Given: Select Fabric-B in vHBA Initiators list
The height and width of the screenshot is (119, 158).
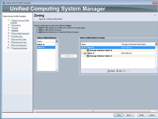Looking at the screenshot, I should [x=46, y=47].
